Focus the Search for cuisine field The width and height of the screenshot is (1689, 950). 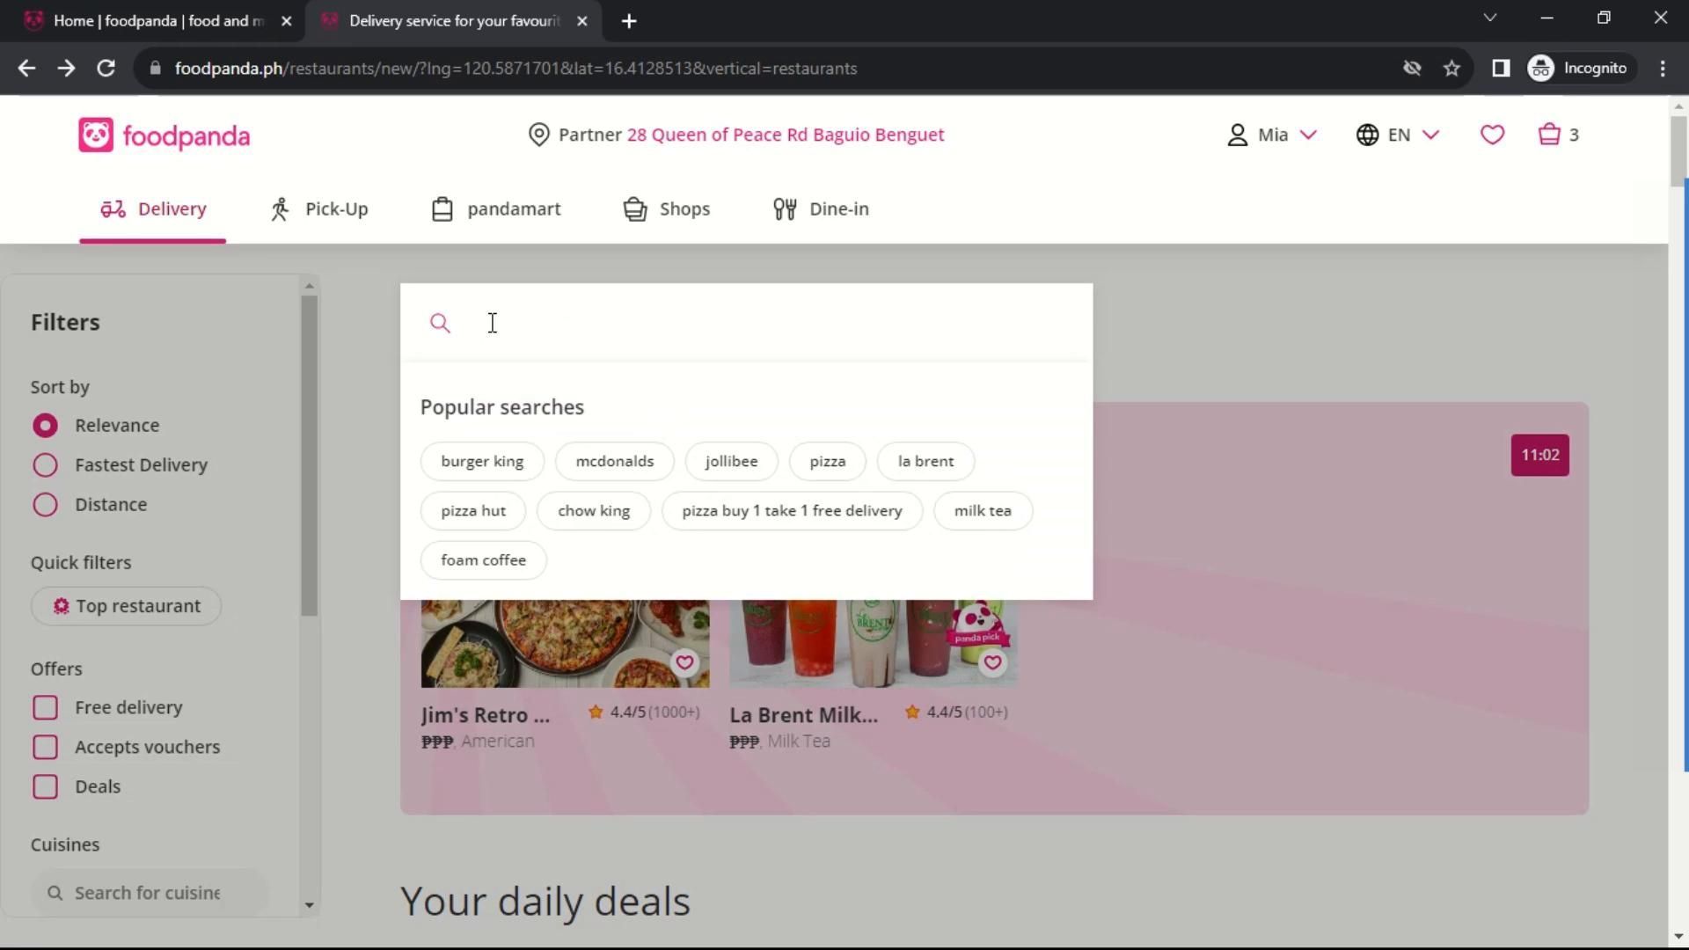(x=148, y=893)
